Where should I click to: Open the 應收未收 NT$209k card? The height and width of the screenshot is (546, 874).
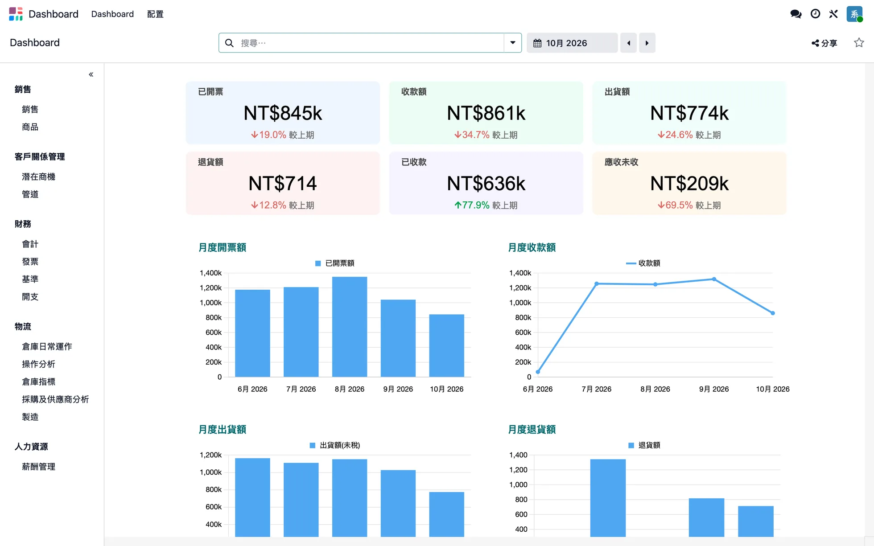pyautogui.click(x=689, y=183)
